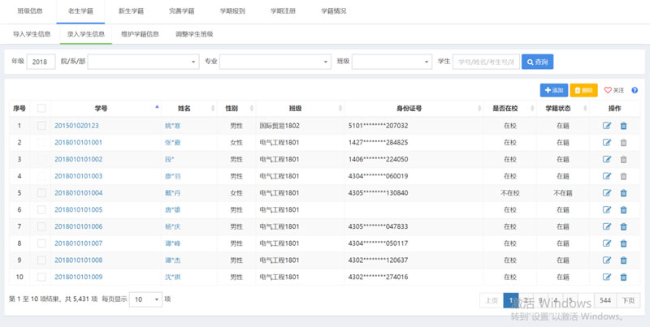Screen dimensions: 650x327
Task: Click the edit icon for row 1
Action: coord(607,126)
